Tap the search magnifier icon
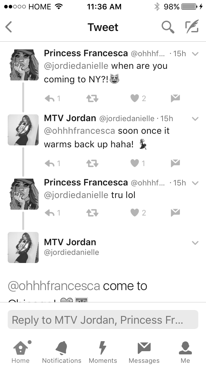This screenshot has height=367, width=206. (168, 27)
